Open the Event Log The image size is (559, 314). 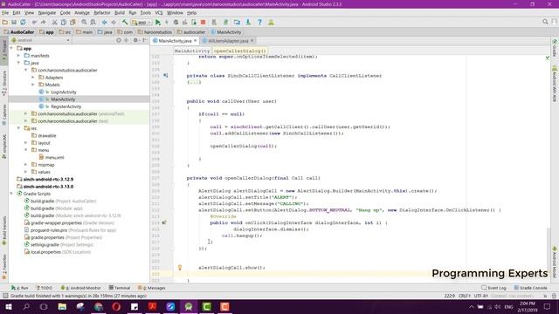pos(494,288)
